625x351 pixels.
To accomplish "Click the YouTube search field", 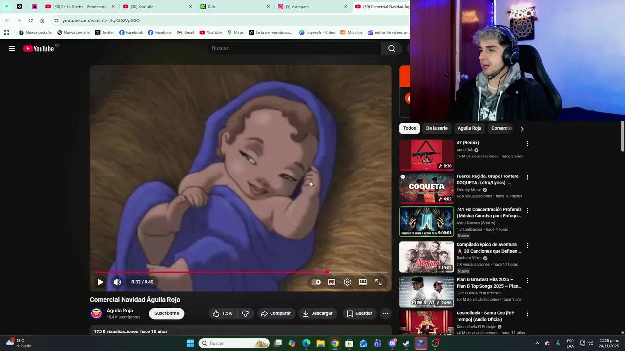I will coord(294,48).
